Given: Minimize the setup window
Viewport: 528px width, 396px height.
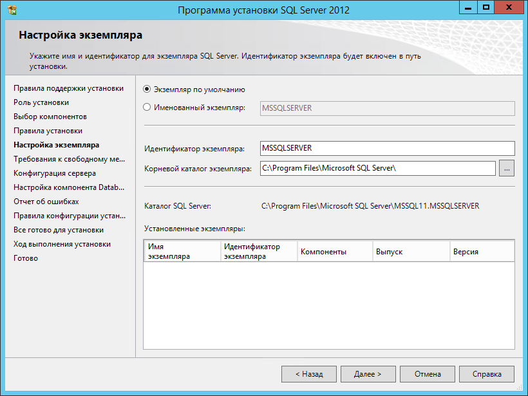Looking at the screenshot, I should pyautogui.click(x=468, y=8).
